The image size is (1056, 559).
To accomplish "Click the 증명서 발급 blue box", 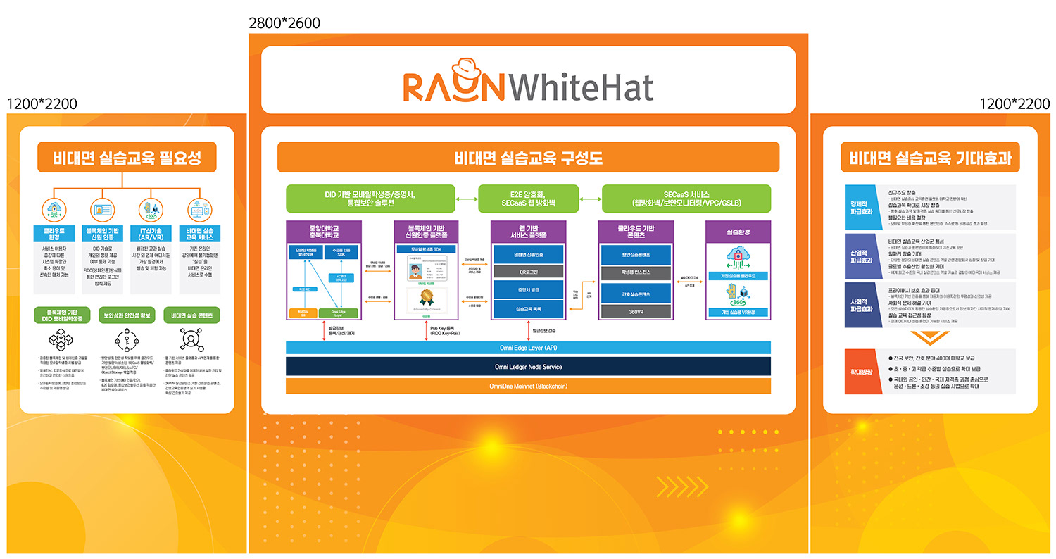I will tap(529, 289).
